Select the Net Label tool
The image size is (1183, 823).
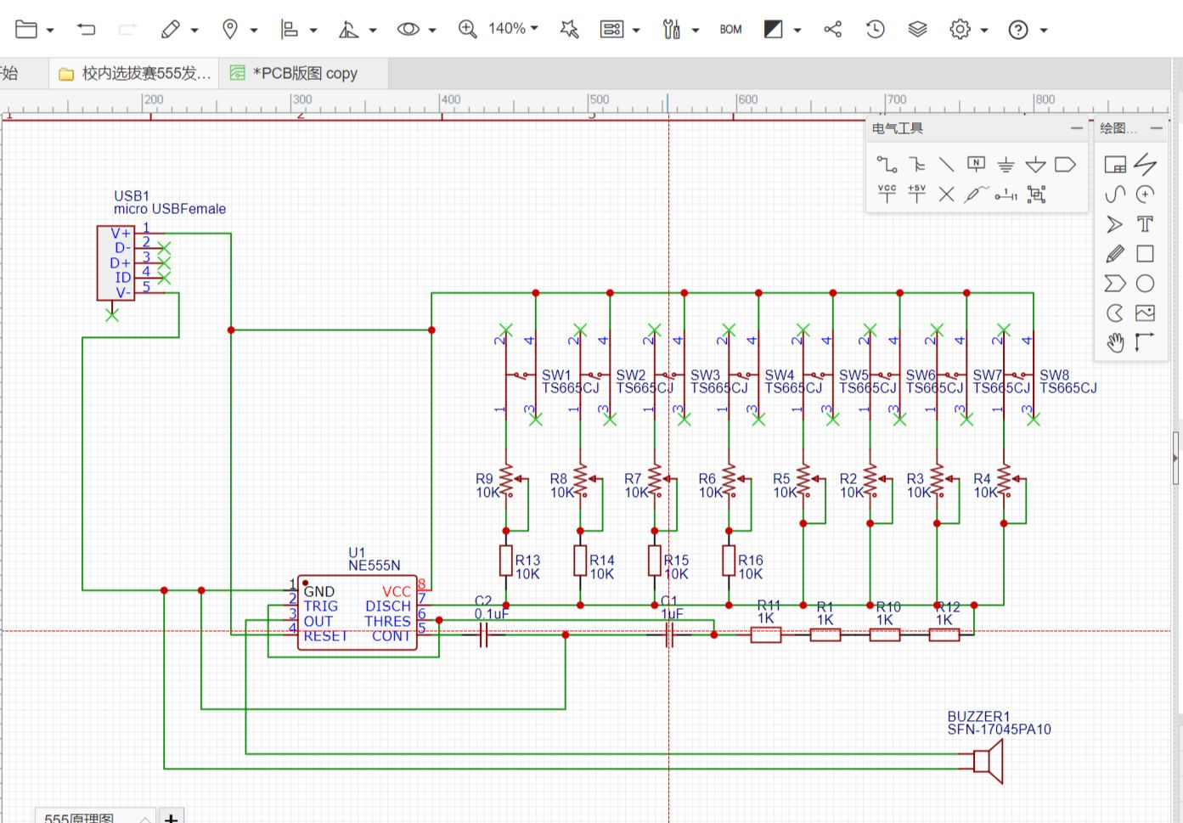[x=976, y=164]
